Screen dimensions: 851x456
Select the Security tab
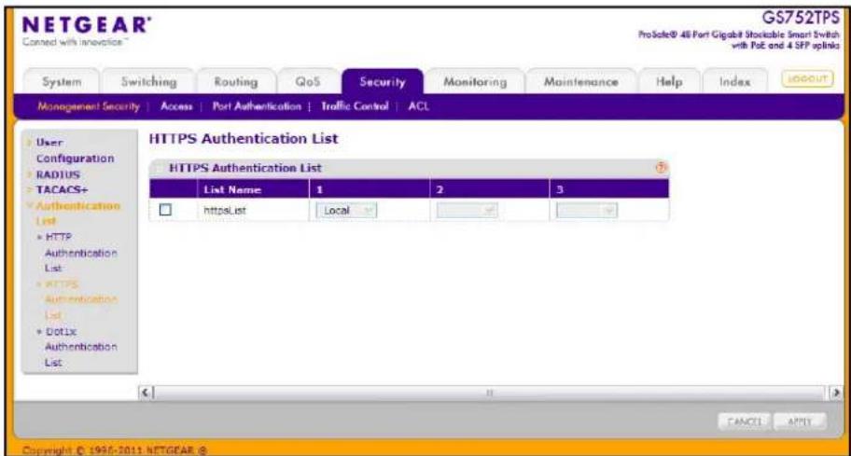coord(382,82)
